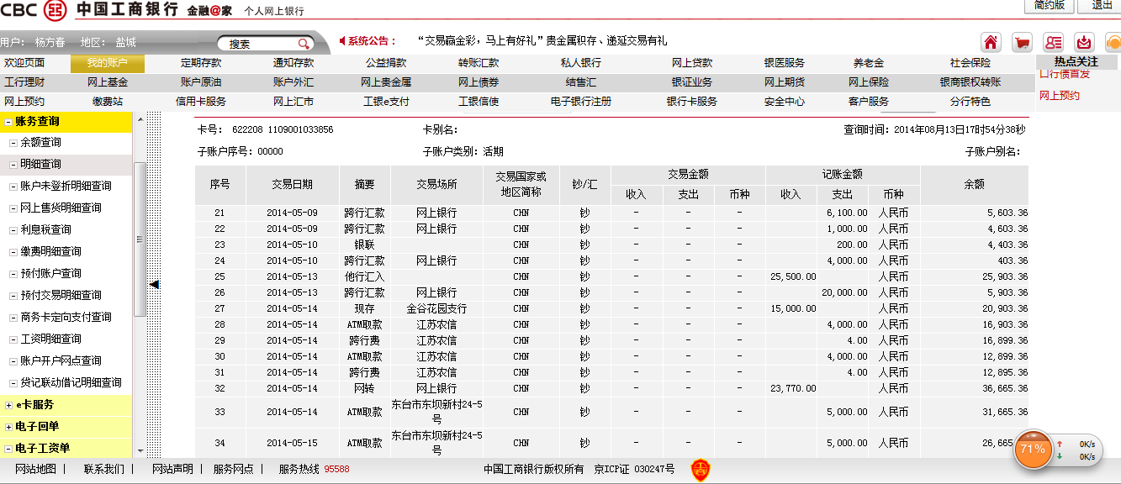Click the red shield badge in footer
The image size is (1121, 484).
700,470
